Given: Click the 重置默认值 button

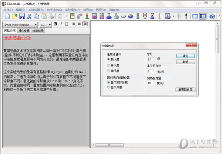Looking at the screenshot, I should [x=185, y=90].
